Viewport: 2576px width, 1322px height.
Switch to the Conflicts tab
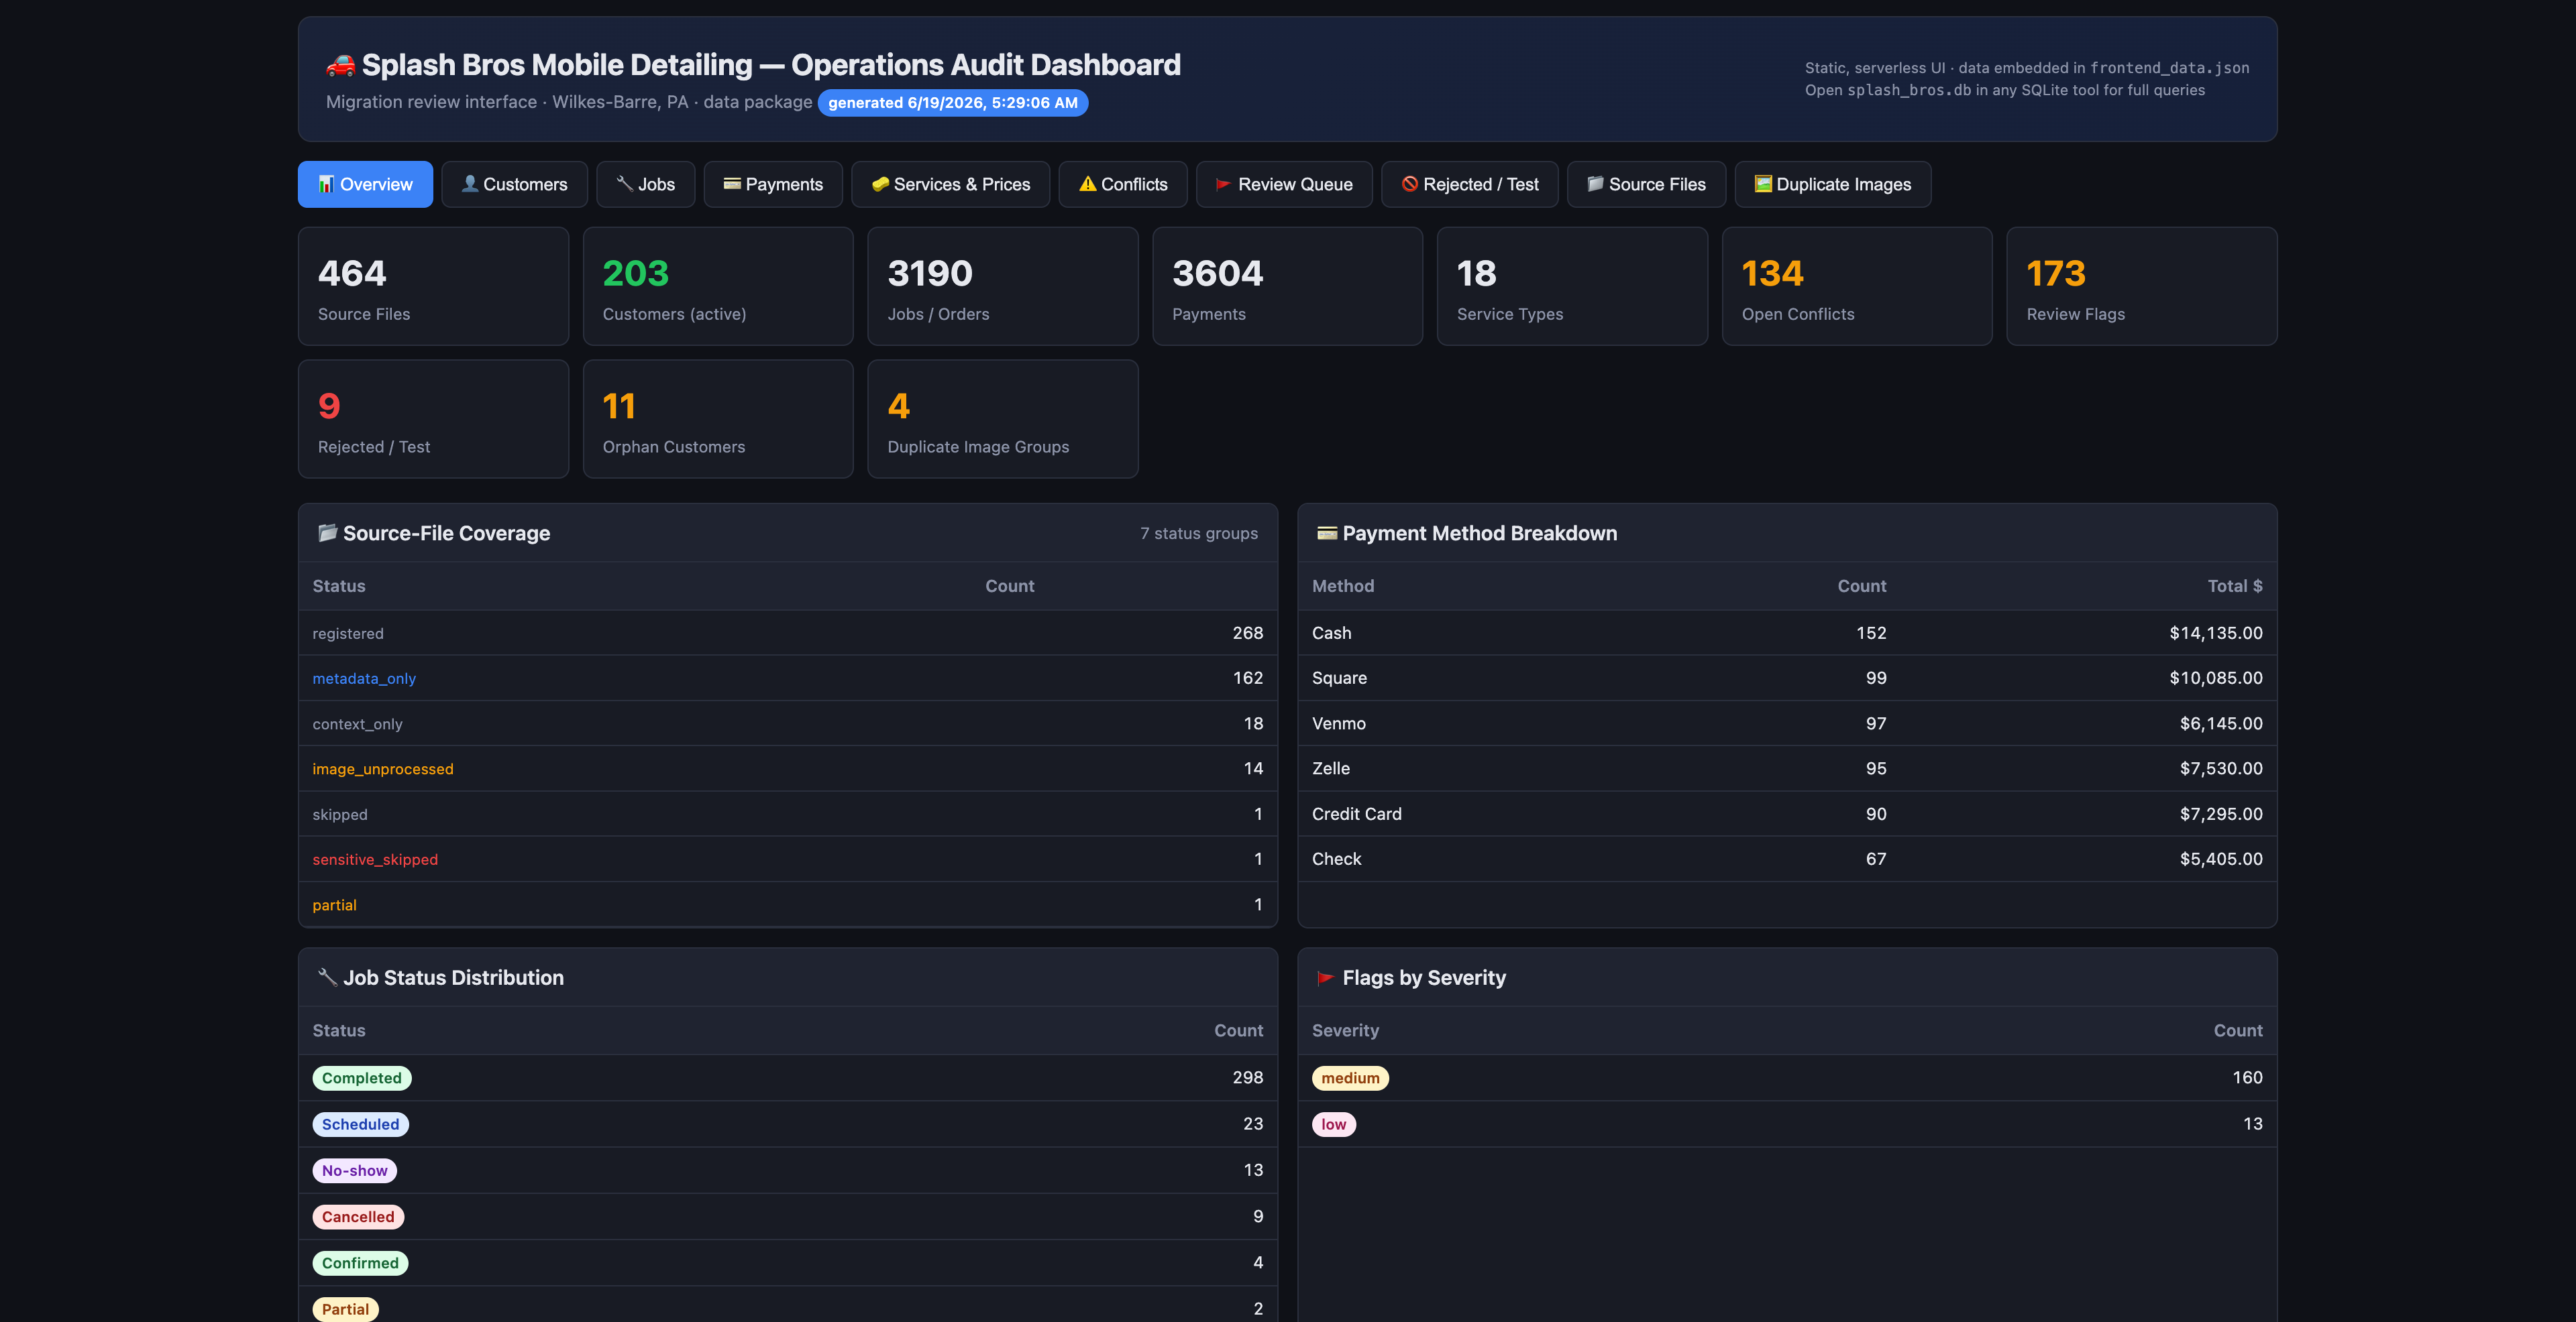tap(1122, 184)
